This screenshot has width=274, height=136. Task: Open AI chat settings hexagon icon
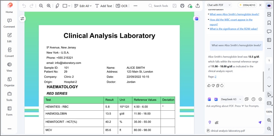260,99
